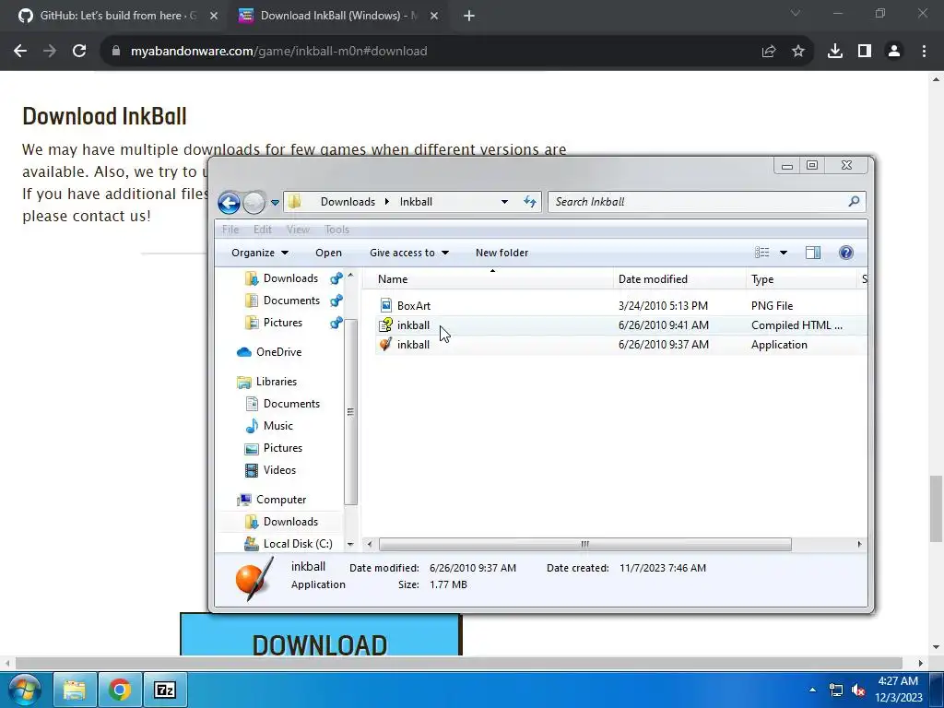The width and height of the screenshot is (944, 708).
Task: Open Chrome three-dot menu
Action: [x=924, y=52]
